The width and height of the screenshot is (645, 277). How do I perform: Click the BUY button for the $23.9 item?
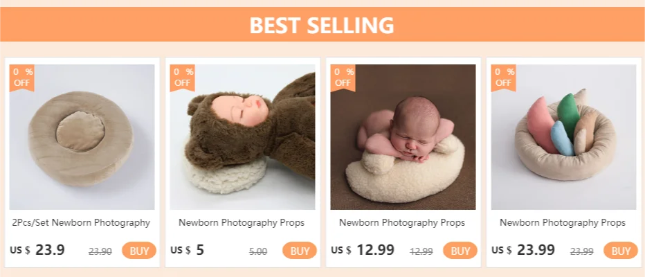pos(139,251)
